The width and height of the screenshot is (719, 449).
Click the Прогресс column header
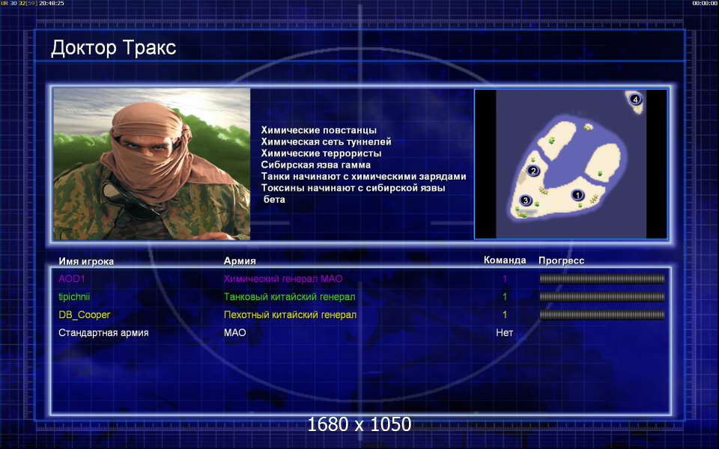(x=561, y=260)
